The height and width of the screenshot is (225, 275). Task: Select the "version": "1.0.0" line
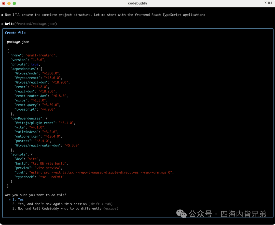[28, 60]
